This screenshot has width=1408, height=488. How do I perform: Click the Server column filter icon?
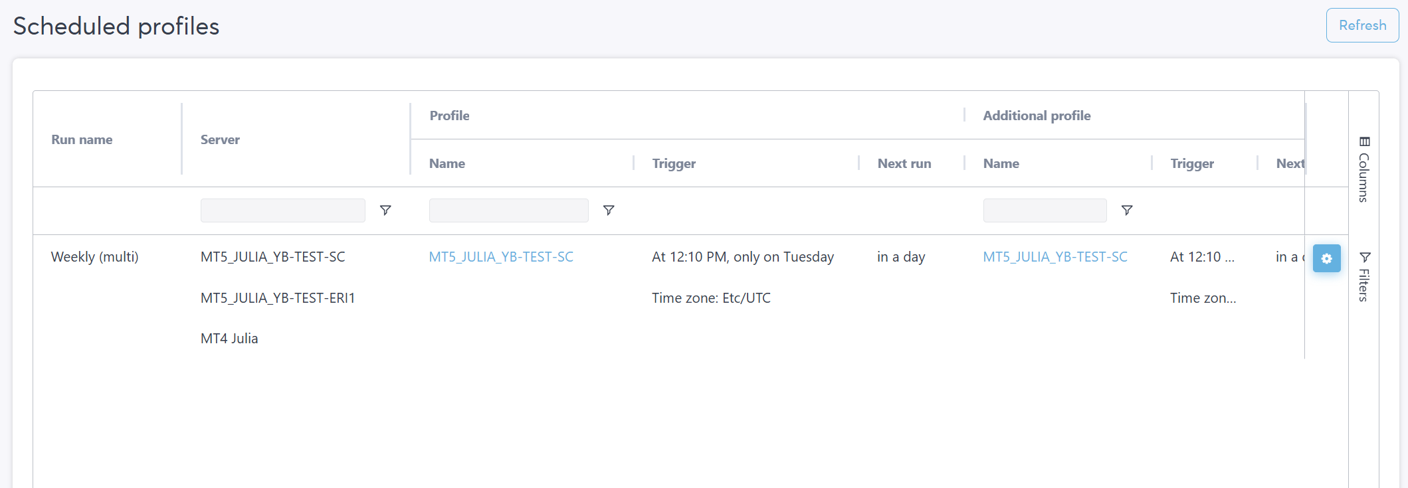385,210
